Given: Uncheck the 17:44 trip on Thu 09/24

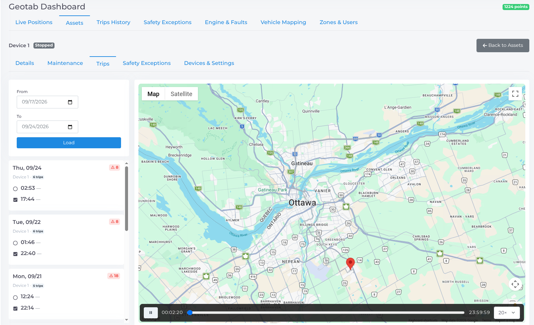Looking at the screenshot, I should pos(15,200).
